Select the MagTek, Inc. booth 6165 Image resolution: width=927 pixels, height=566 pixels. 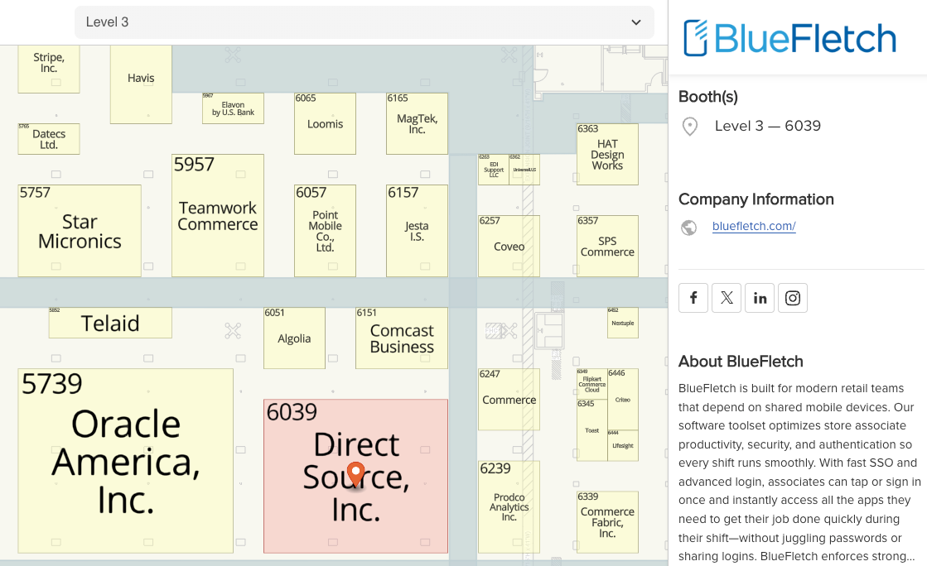(417, 123)
